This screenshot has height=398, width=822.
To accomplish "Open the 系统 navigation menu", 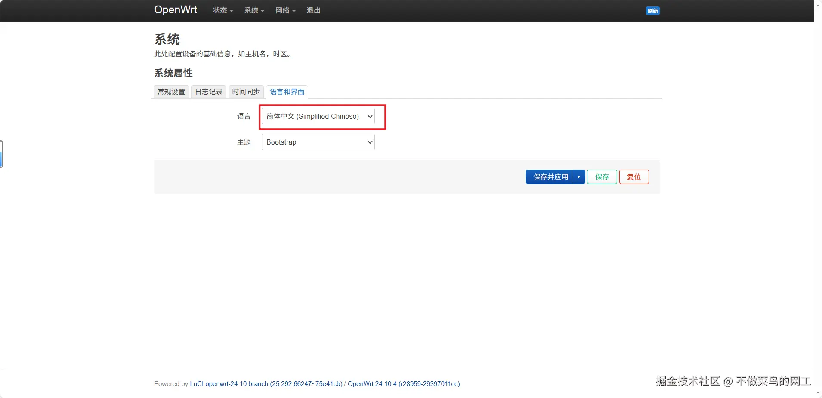I will (254, 10).
